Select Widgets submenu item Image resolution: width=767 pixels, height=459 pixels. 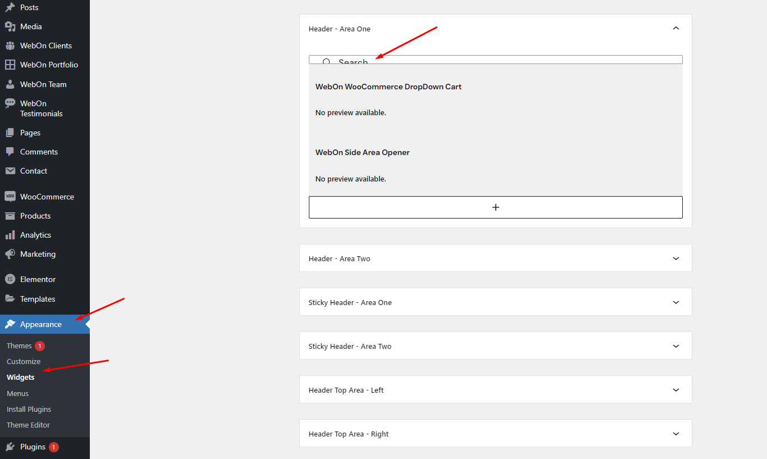click(x=20, y=377)
